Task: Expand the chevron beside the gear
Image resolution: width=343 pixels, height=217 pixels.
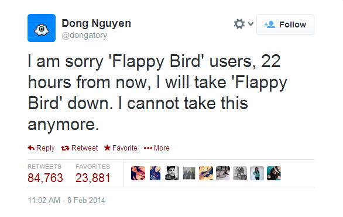Action: [x=251, y=23]
